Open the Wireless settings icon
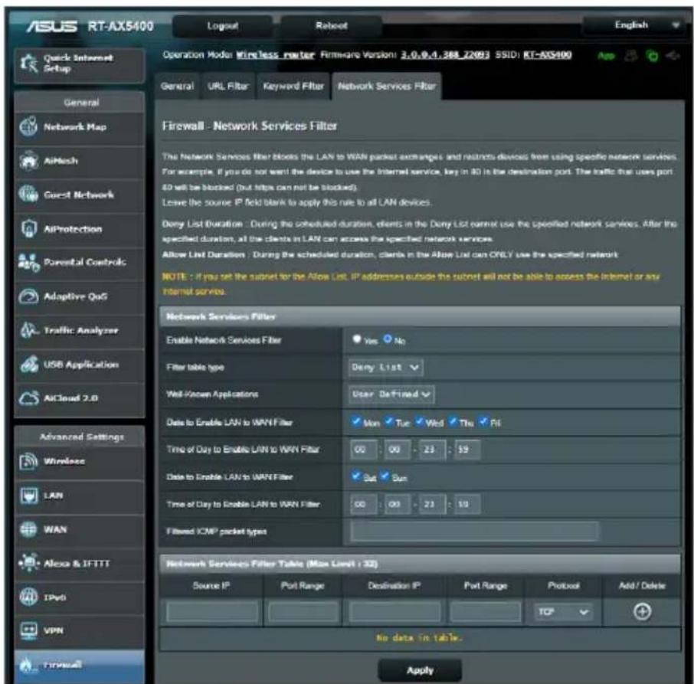Screen dimensions: 694x684 click(29, 461)
